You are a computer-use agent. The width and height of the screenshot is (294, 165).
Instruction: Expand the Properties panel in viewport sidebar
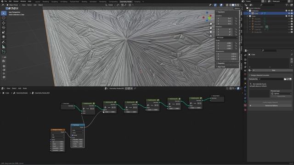221,63
